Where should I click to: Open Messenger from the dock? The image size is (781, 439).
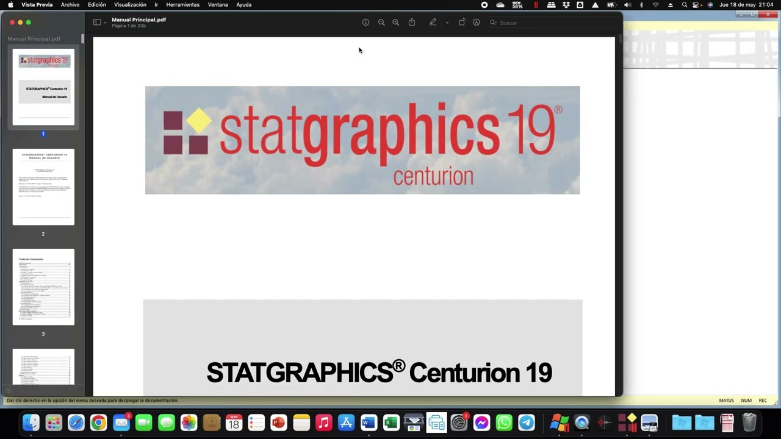tap(482, 423)
